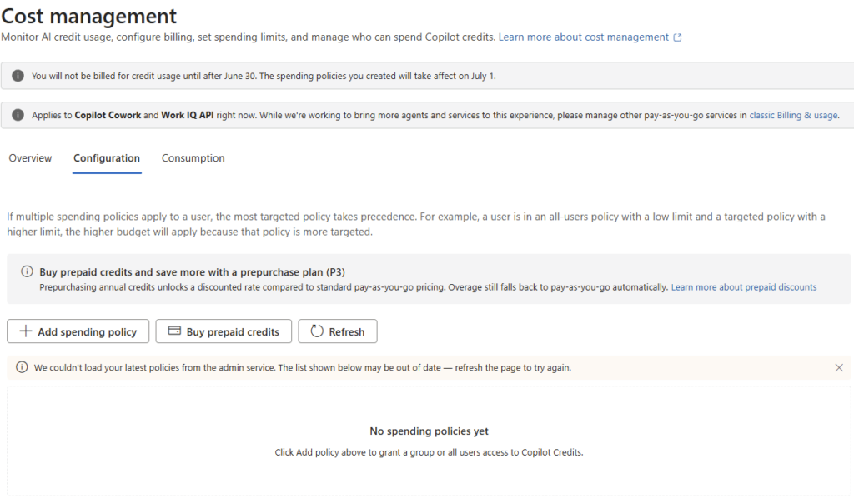This screenshot has height=498, width=854.
Task: Click Buy prepaid credits button
Action: coord(224,331)
